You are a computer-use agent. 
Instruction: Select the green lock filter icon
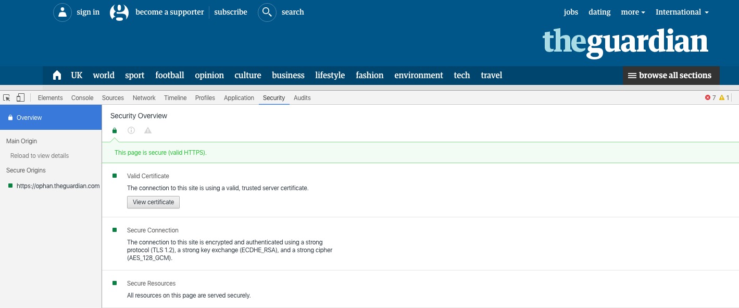click(x=115, y=130)
